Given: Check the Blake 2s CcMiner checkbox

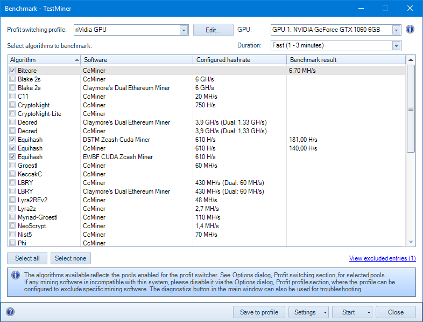Looking at the screenshot, I should (x=12, y=79).
